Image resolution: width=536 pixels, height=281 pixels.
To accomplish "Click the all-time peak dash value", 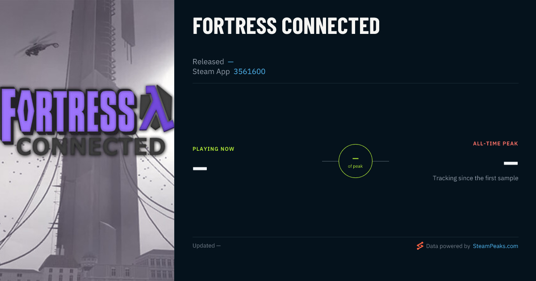I will coord(511,163).
